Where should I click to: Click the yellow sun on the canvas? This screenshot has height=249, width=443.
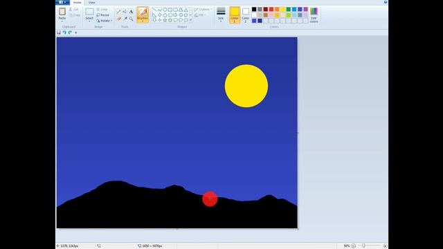[246, 86]
